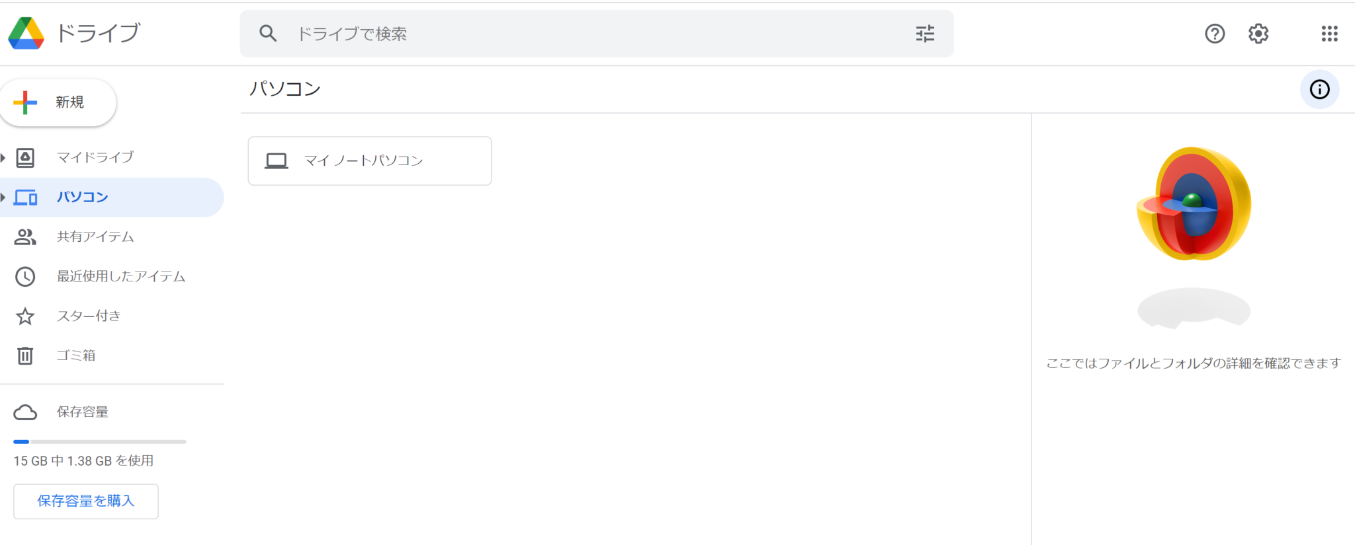Image resolution: width=1355 pixels, height=545 pixels.
Task: Open the Google apps grid
Action: point(1329,34)
